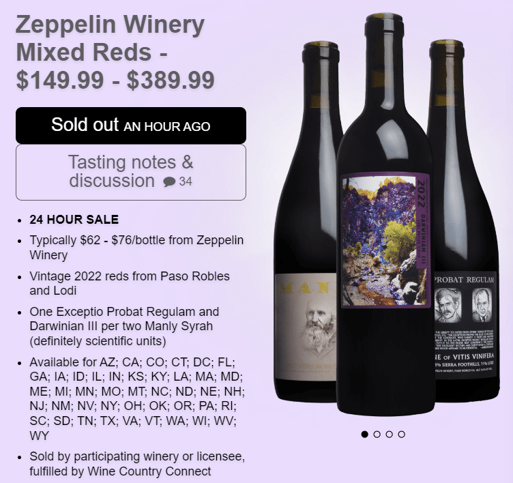Click the 24 HOUR SALE text
513x483 pixels.
(74, 220)
